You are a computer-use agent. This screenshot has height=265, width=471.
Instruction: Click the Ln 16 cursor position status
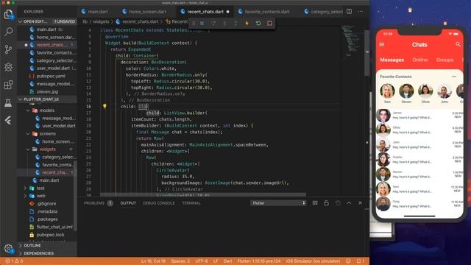(153, 261)
